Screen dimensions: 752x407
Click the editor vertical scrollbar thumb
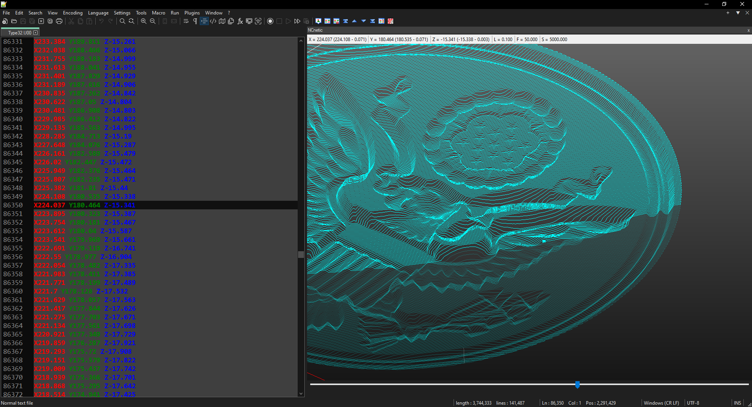[x=301, y=254]
